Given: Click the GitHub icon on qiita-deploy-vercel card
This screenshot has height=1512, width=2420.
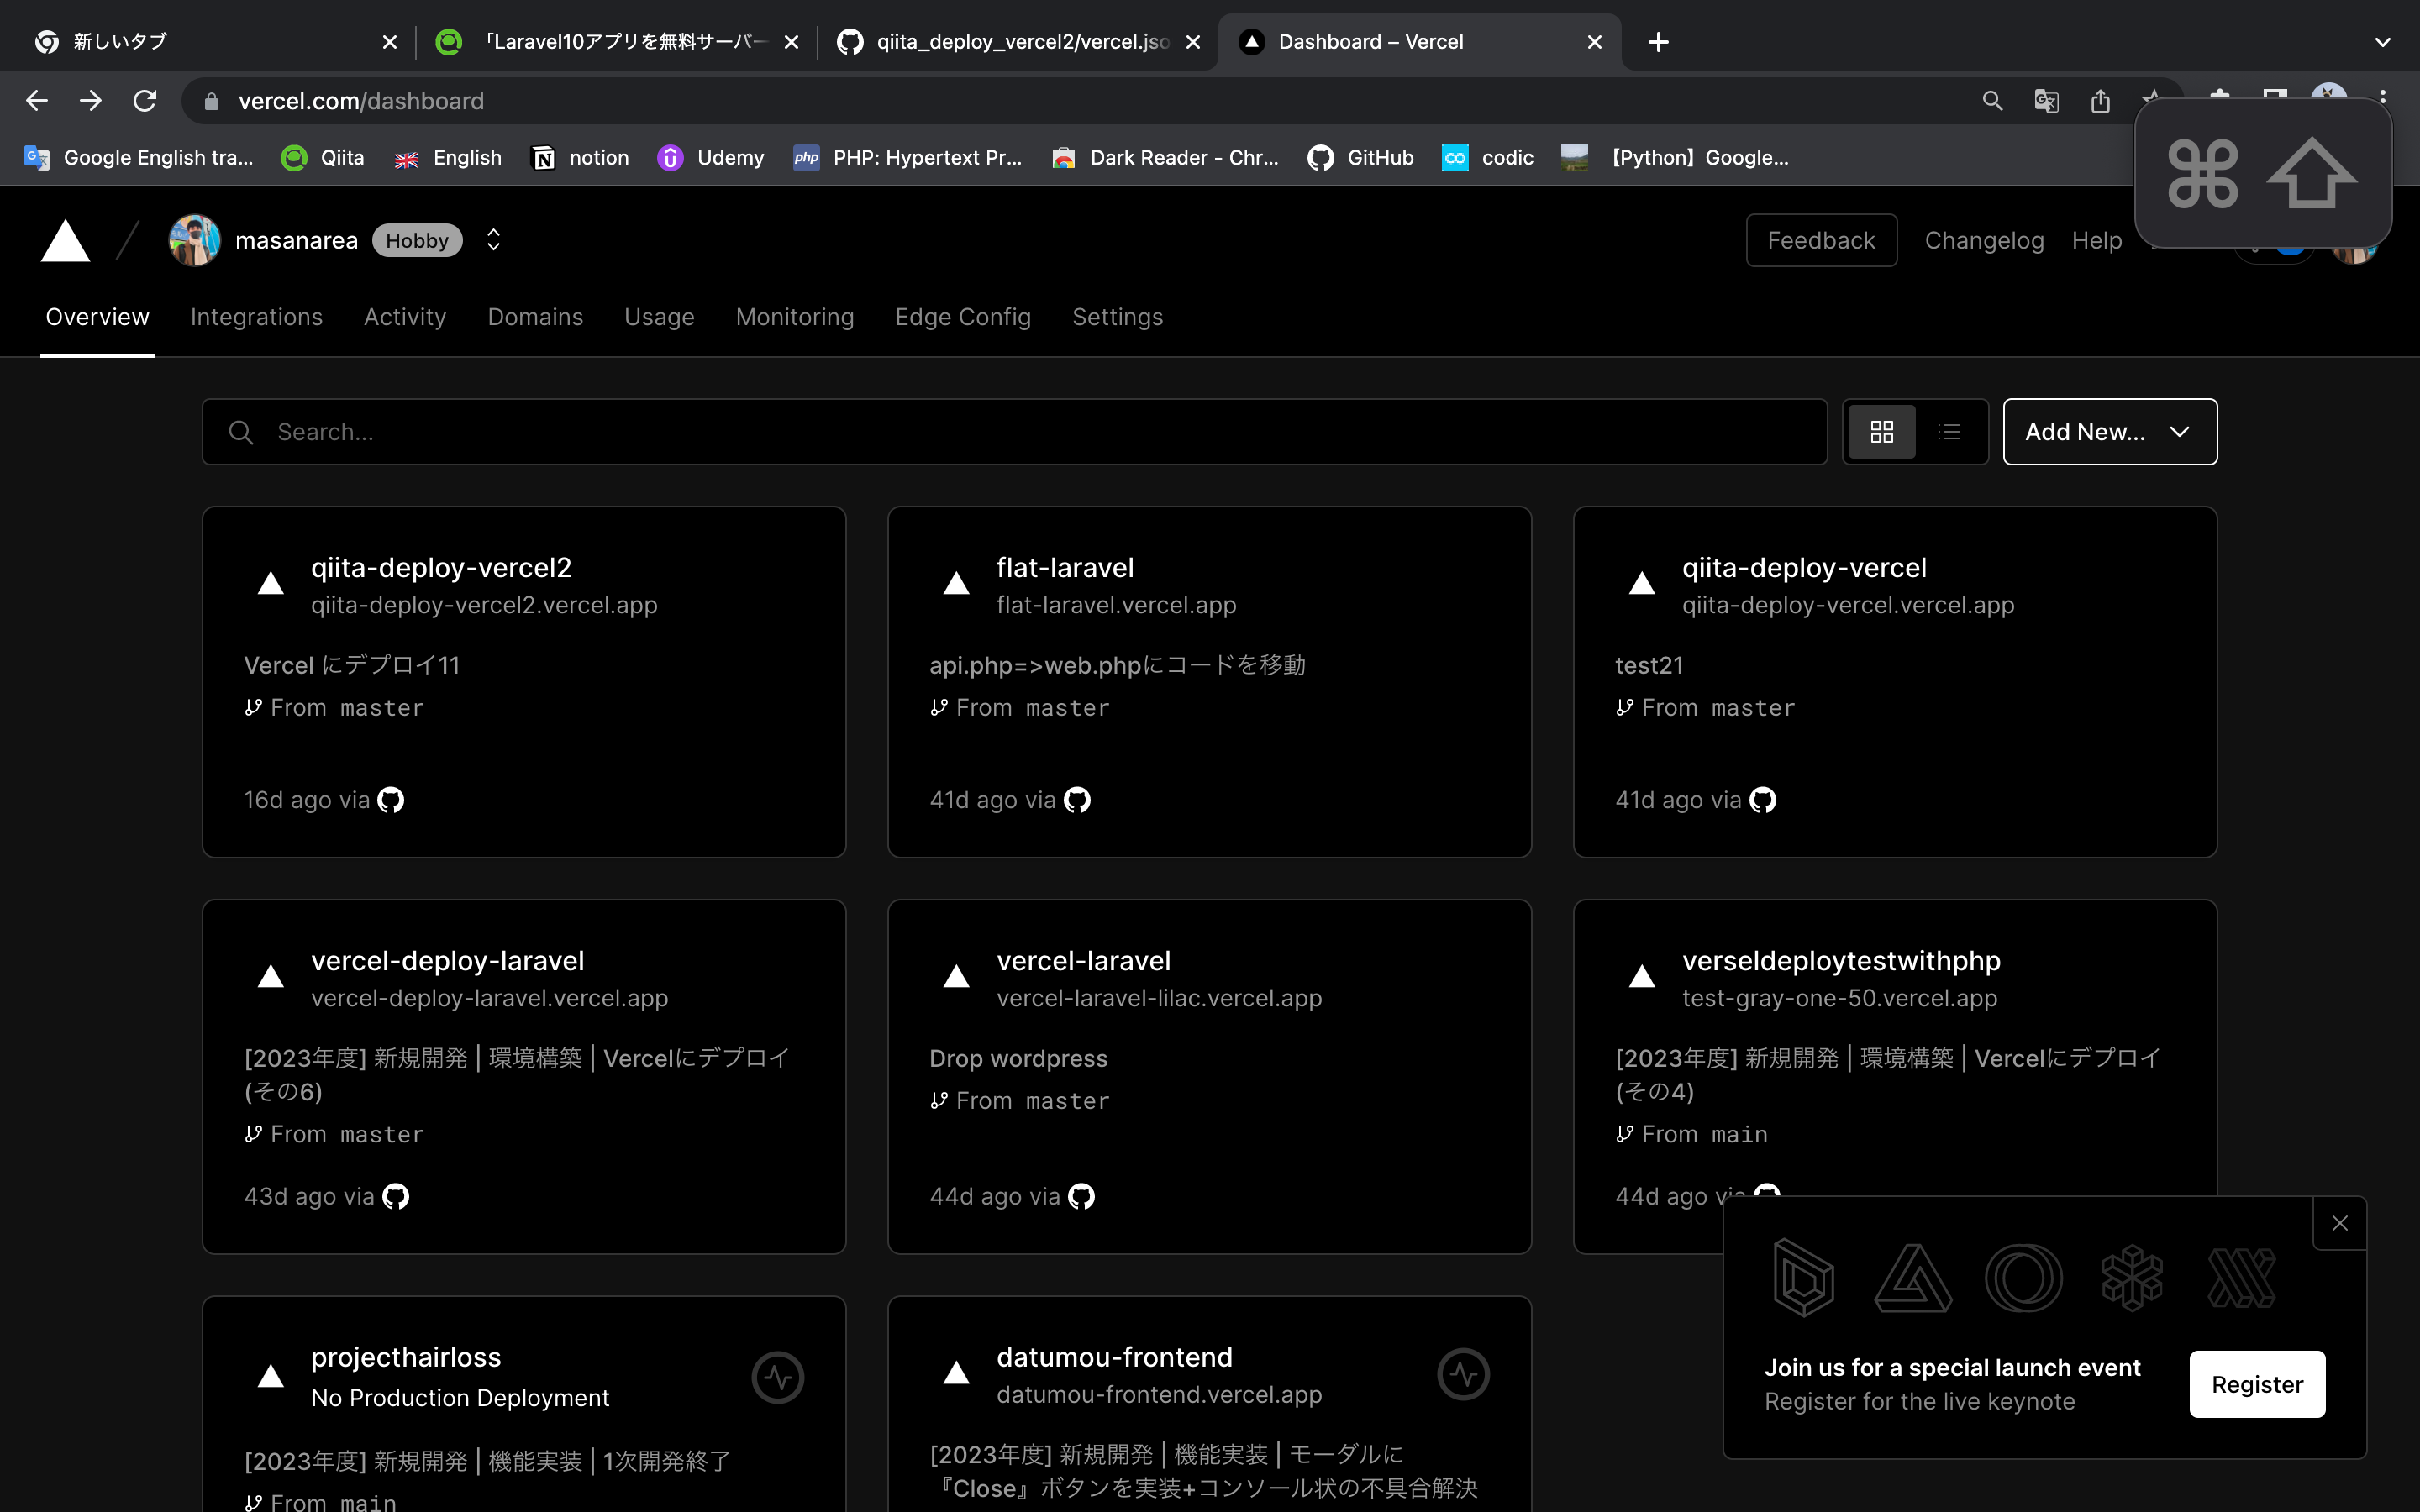Looking at the screenshot, I should [1762, 800].
